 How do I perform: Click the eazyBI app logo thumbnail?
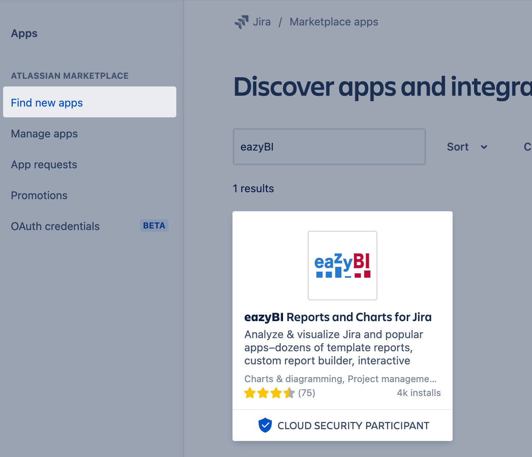pos(342,266)
